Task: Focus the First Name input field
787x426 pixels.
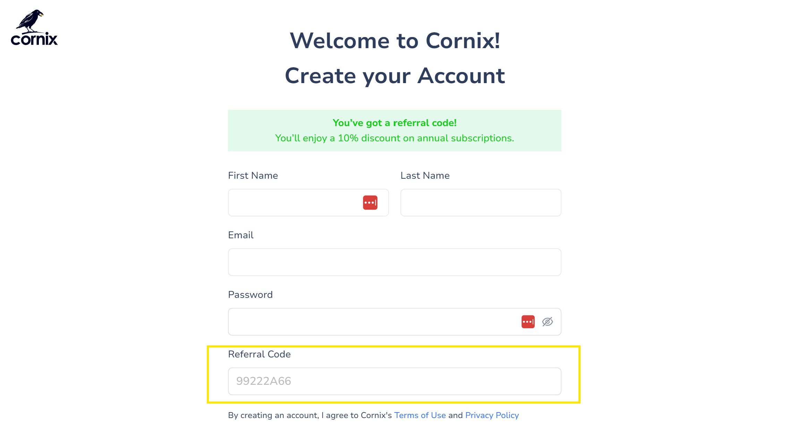Action: click(308, 203)
